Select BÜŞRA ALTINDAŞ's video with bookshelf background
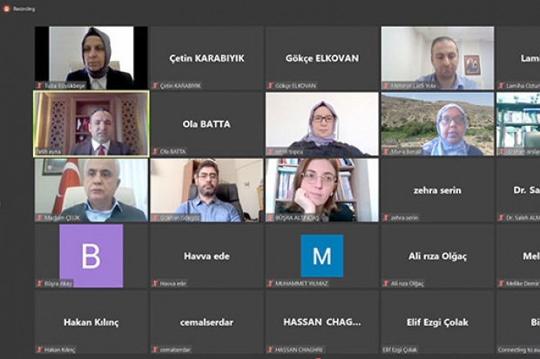Image resolution: width=540 pixels, height=359 pixels. point(322,189)
